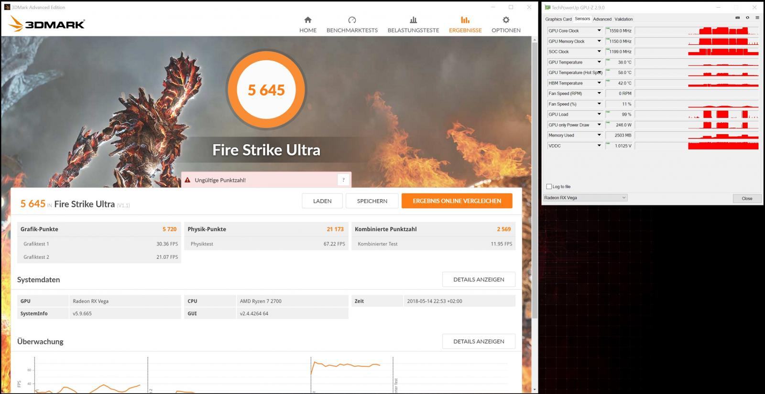The image size is (765, 394).
Task: Click the invalid score warning triangle
Action: point(187,180)
